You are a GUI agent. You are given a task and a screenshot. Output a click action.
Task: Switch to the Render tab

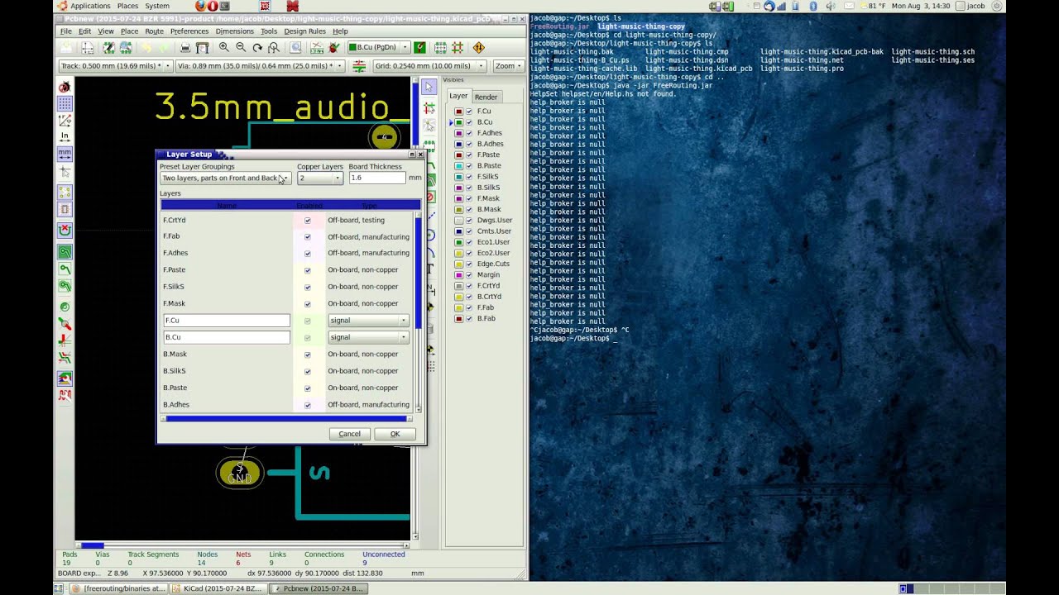click(x=486, y=97)
